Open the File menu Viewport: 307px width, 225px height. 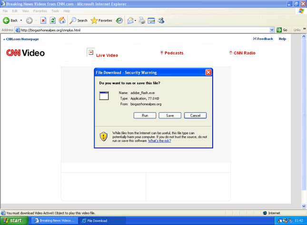click(6, 11)
